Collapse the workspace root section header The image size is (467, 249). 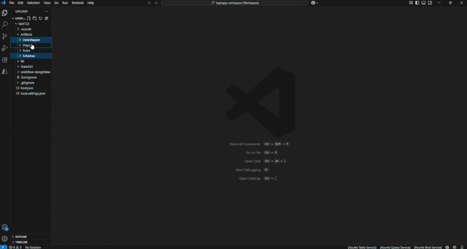(18, 18)
